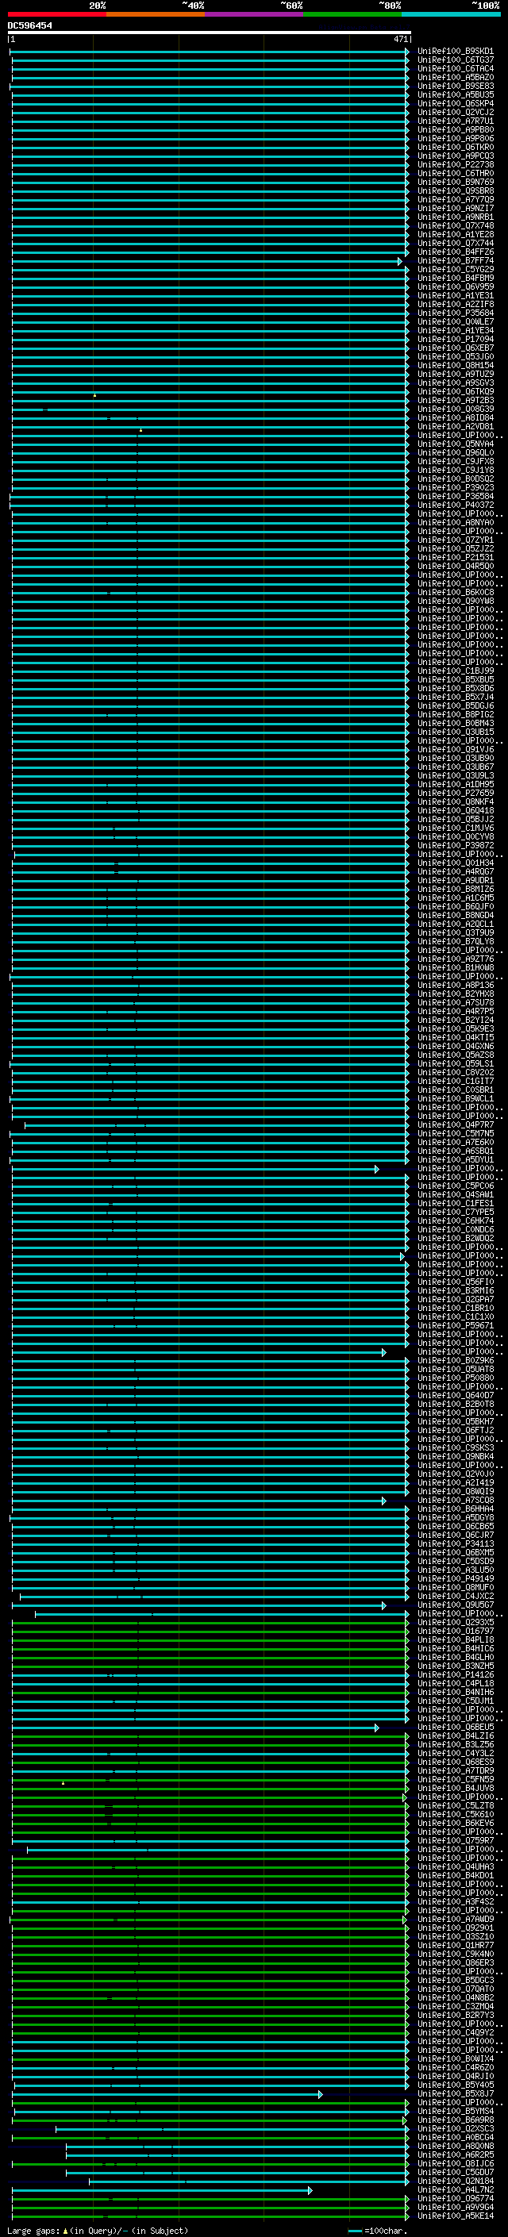Select label UniRef100_P22738
Image resolution: width=508 pixels, height=2237 pixels.
(x=455, y=164)
